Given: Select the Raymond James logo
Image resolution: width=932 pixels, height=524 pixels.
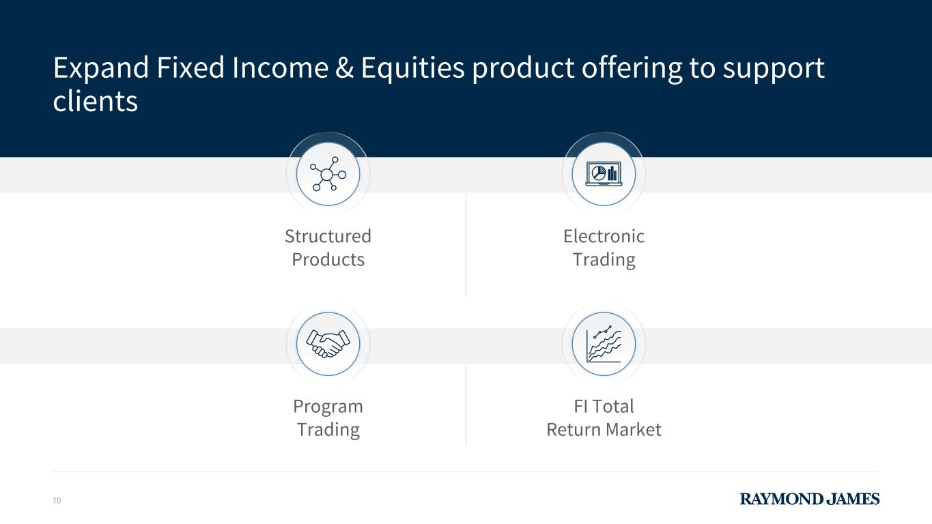Looking at the screenshot, I should coord(810,499).
